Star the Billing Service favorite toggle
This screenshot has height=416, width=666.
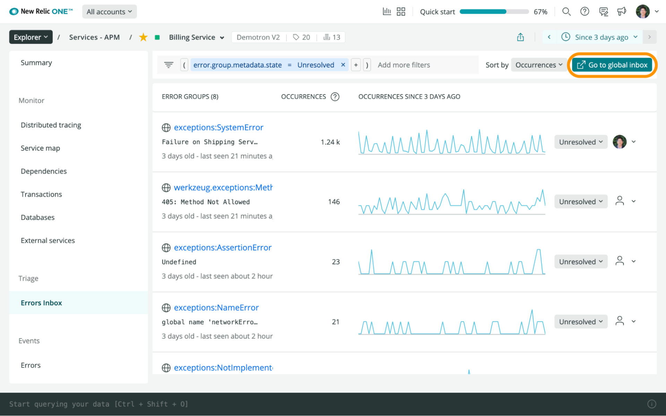(x=143, y=37)
